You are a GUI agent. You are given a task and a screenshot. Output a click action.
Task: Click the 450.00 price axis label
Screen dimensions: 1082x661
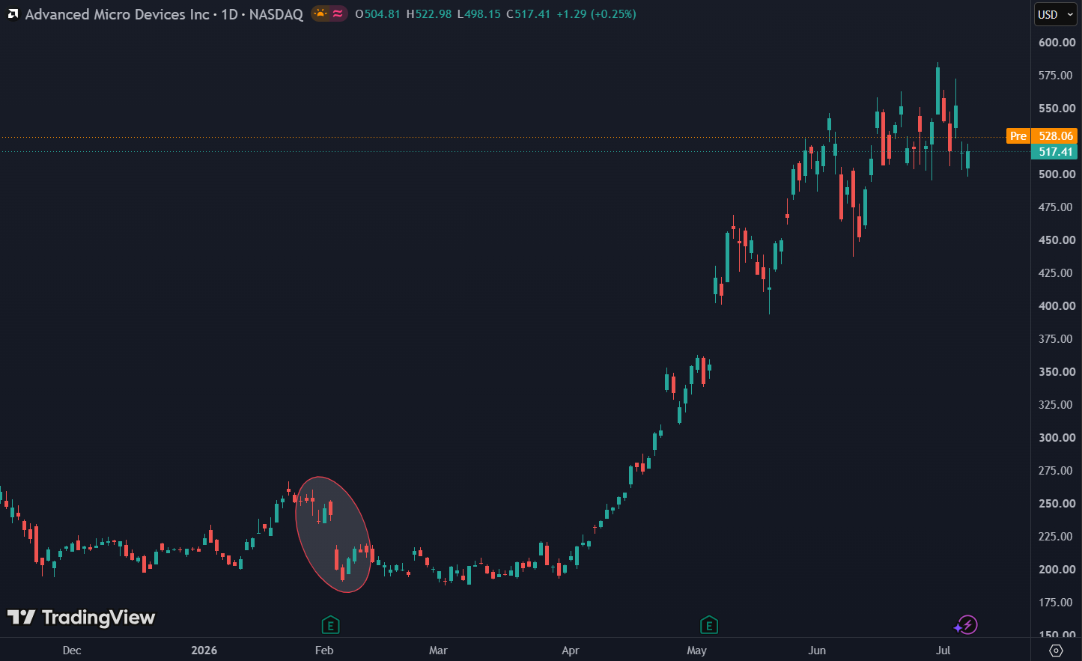tap(1057, 240)
